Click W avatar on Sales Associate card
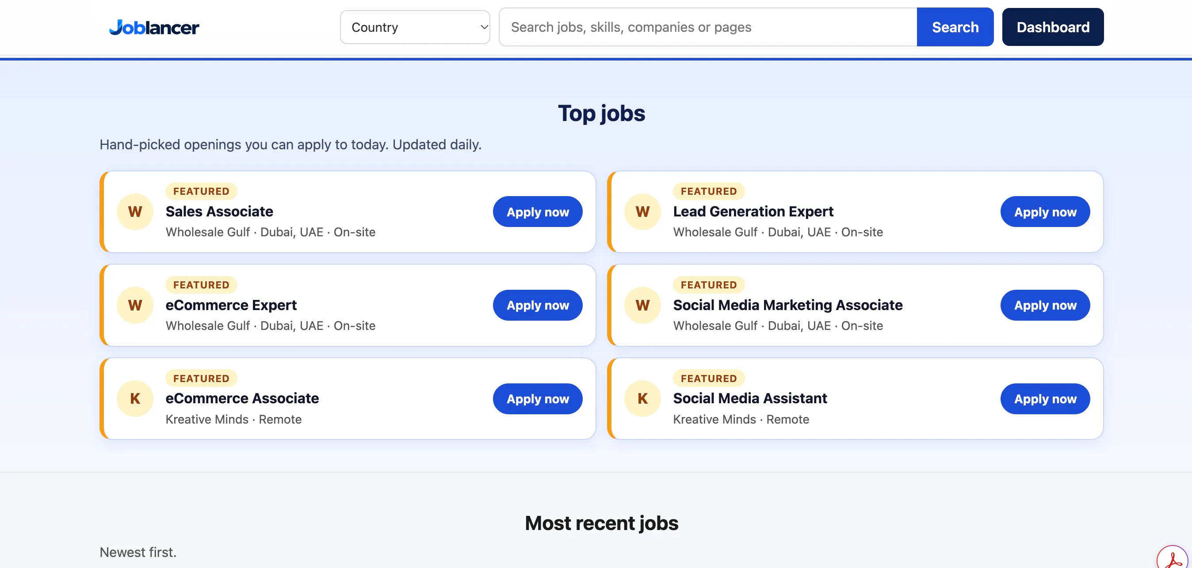Screen dimensions: 1192x568 135,212
